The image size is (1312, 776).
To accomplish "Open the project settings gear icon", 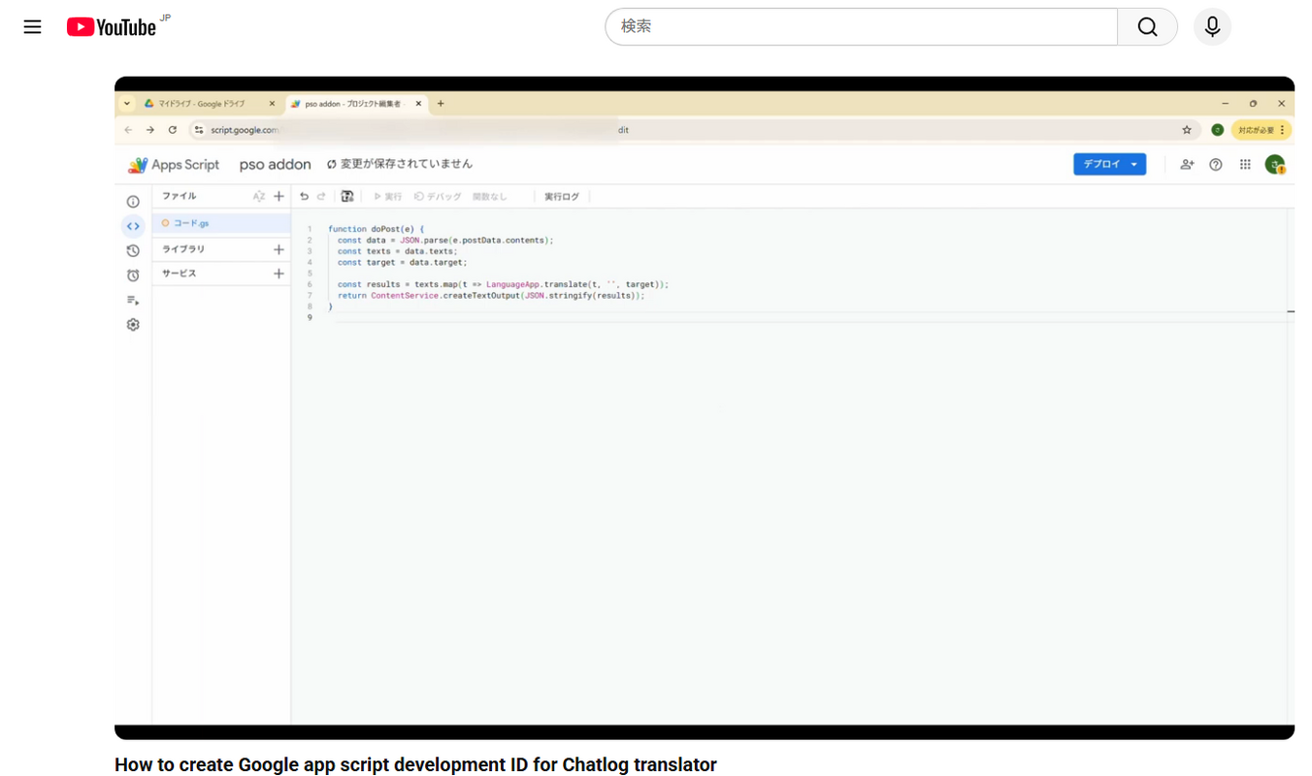I will point(133,325).
